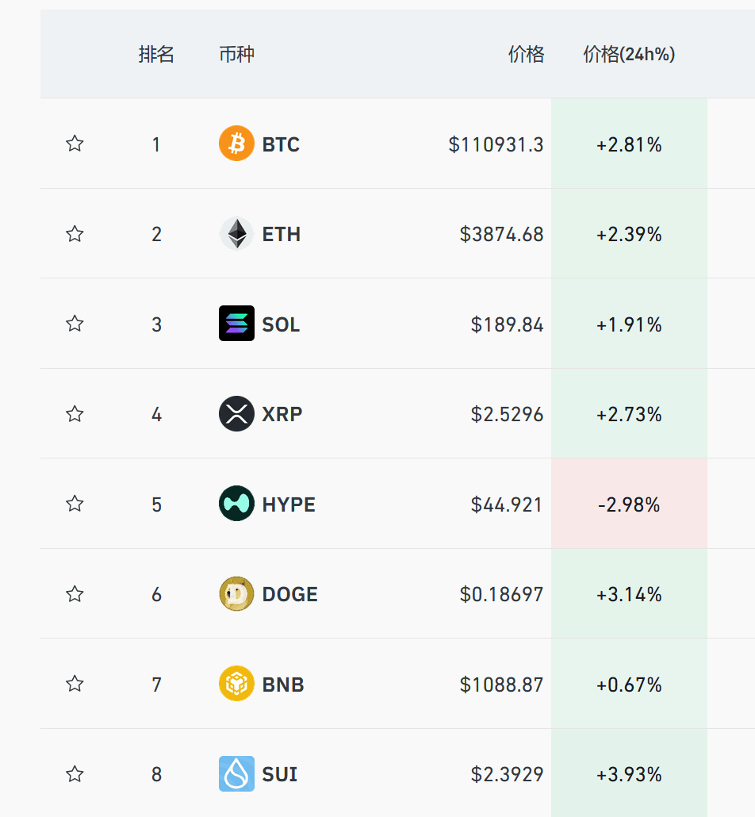
Task: Click the BNB logo icon
Action: point(236,684)
